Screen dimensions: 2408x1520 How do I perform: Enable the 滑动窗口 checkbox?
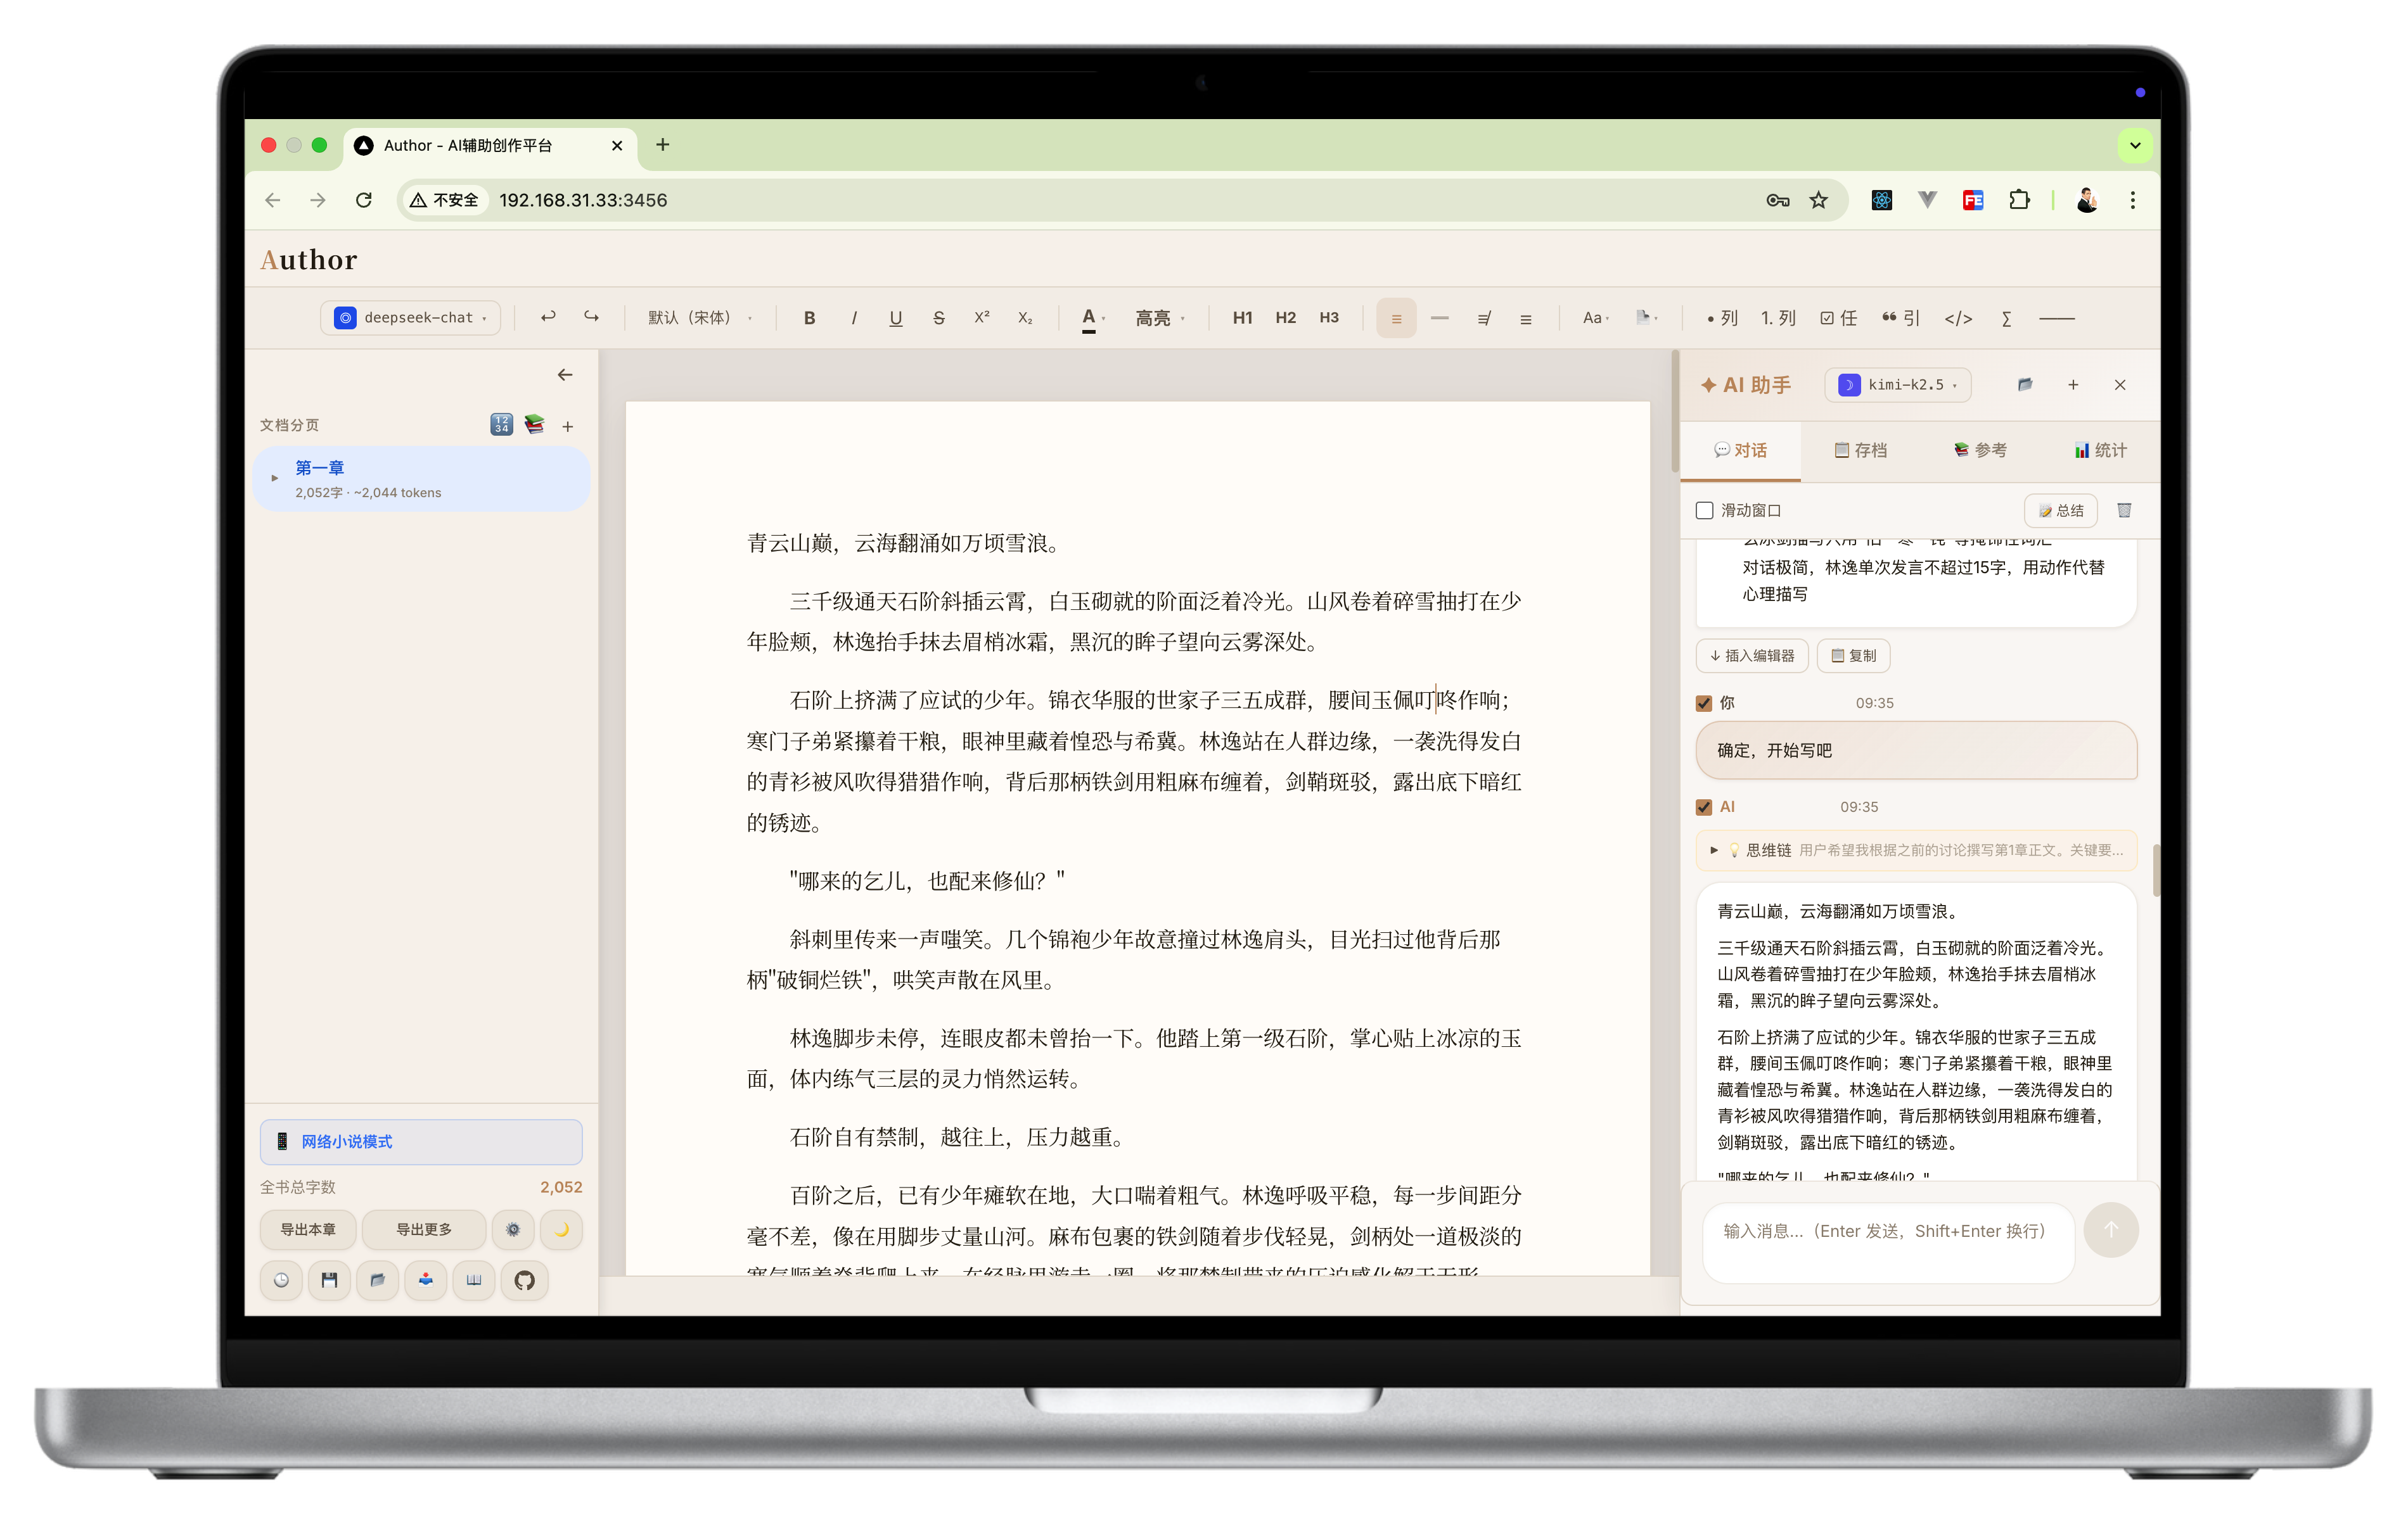[1705, 510]
